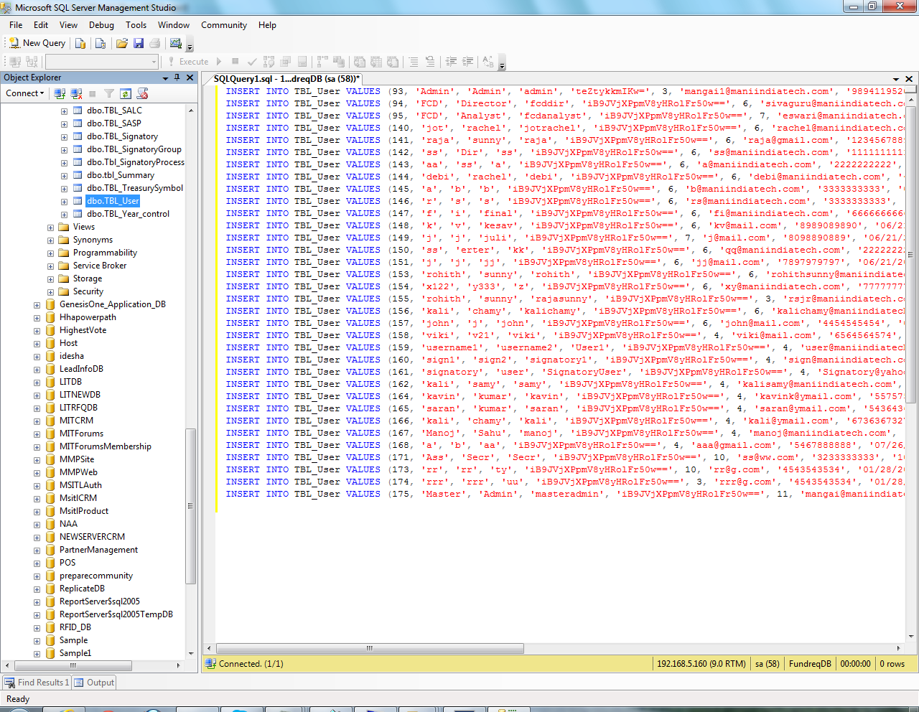Click the Decrease Indent icon
Viewport: 919px width, 712px height.
451,62
